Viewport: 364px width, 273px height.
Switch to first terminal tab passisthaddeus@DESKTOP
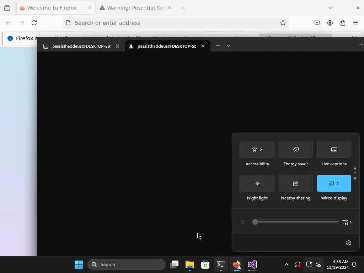coord(81,46)
